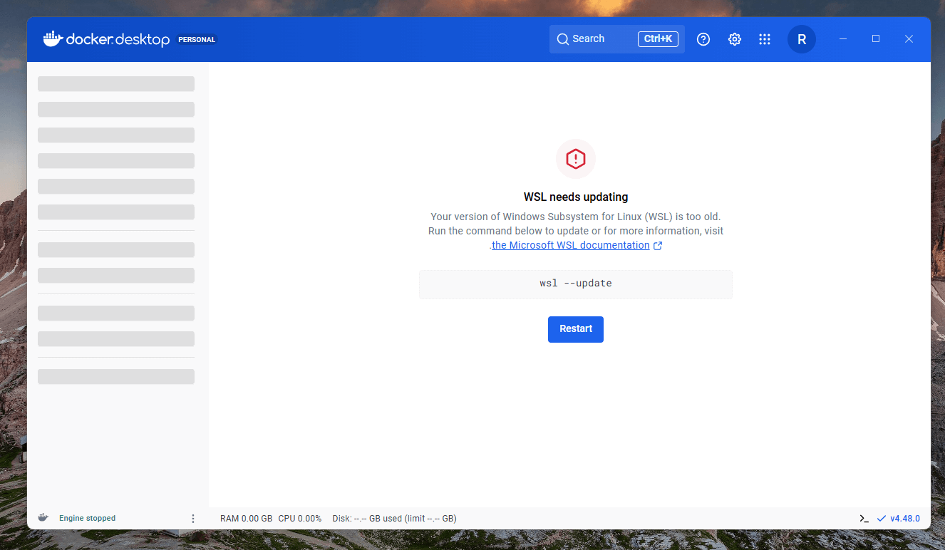The image size is (945, 550).
Task: Click the wsl --update command box
Action: tap(576, 284)
